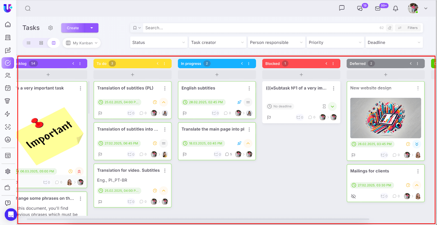The image size is (437, 225).
Task: Open the My Kanban dropdown
Action: (82, 43)
